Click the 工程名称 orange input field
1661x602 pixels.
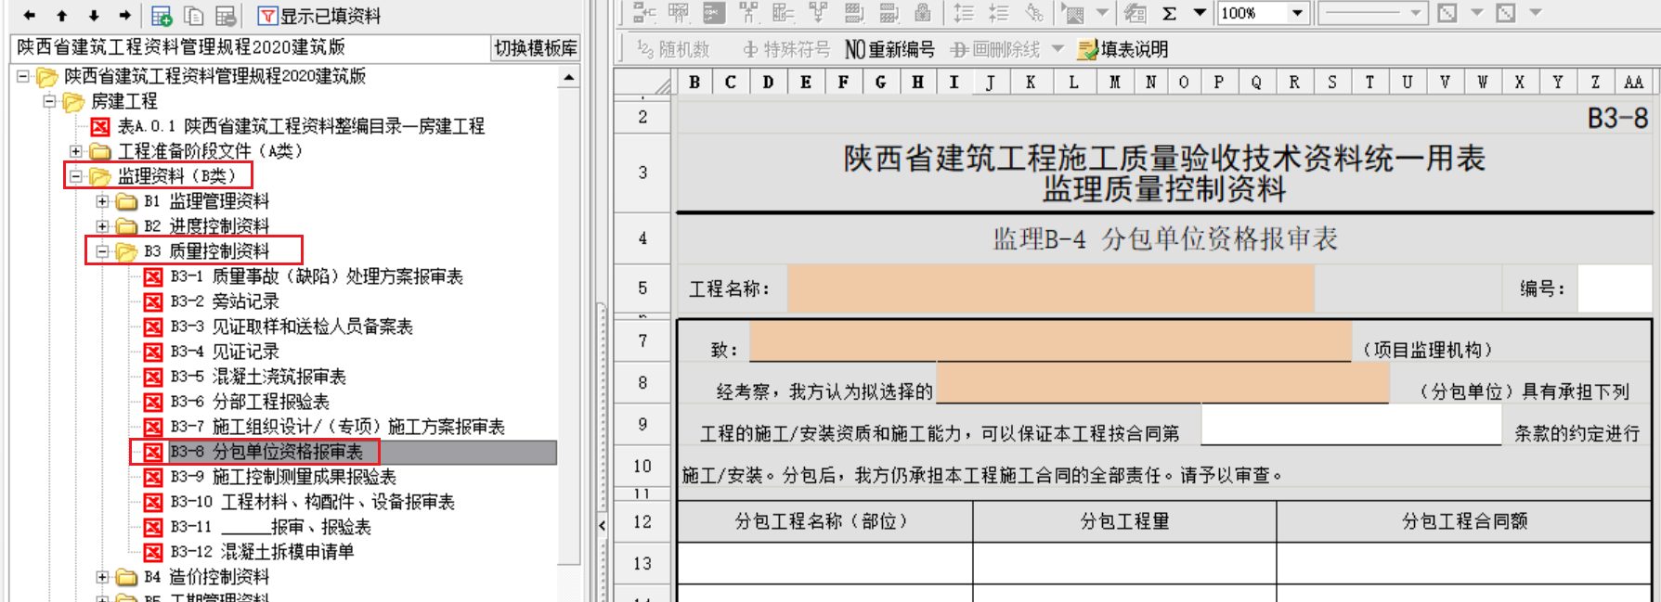click(1049, 288)
